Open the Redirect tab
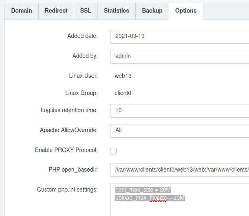 tap(56, 11)
